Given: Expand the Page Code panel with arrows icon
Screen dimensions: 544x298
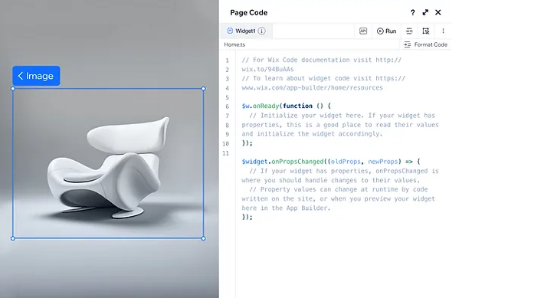Looking at the screenshot, I should 425,12.
